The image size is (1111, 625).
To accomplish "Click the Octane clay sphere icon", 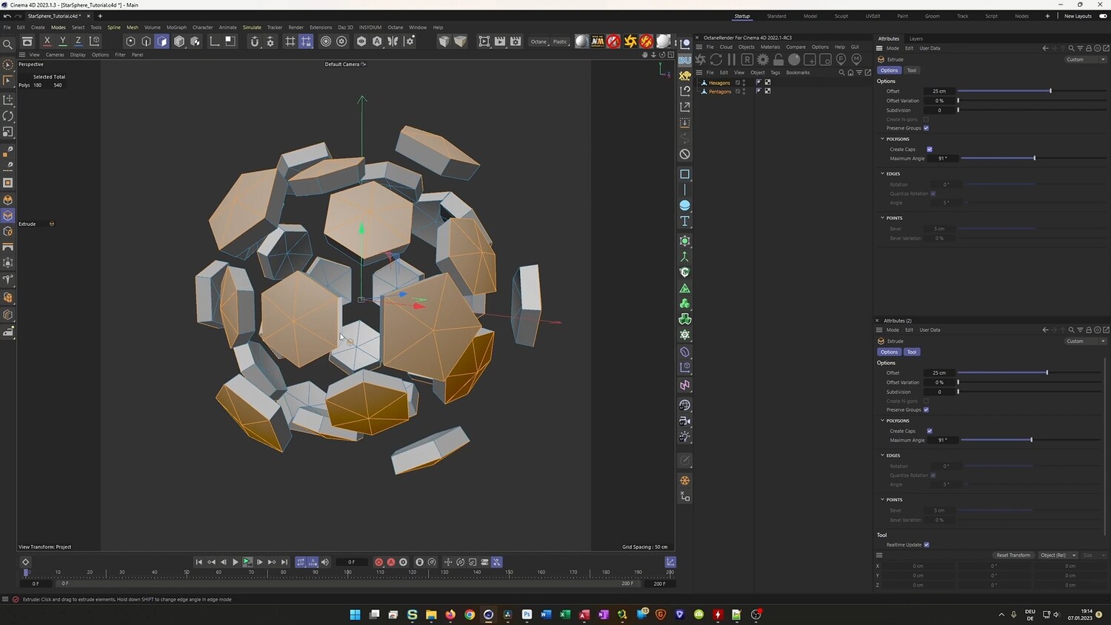I will coord(794,59).
